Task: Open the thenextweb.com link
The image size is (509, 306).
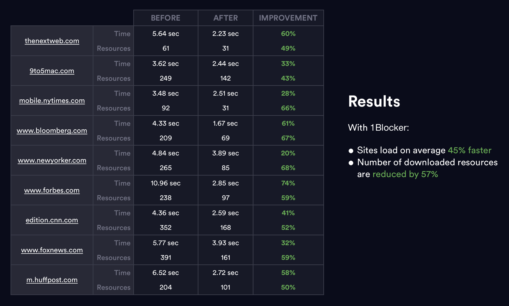Action: (52, 41)
